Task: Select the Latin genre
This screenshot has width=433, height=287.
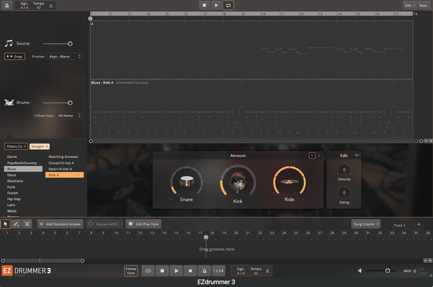Action: click(11, 205)
